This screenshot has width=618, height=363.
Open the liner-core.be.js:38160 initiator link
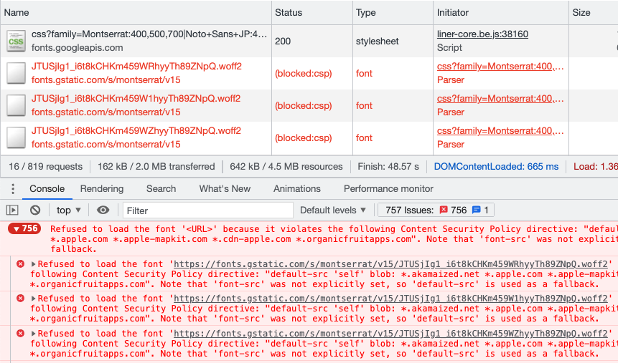(482, 34)
